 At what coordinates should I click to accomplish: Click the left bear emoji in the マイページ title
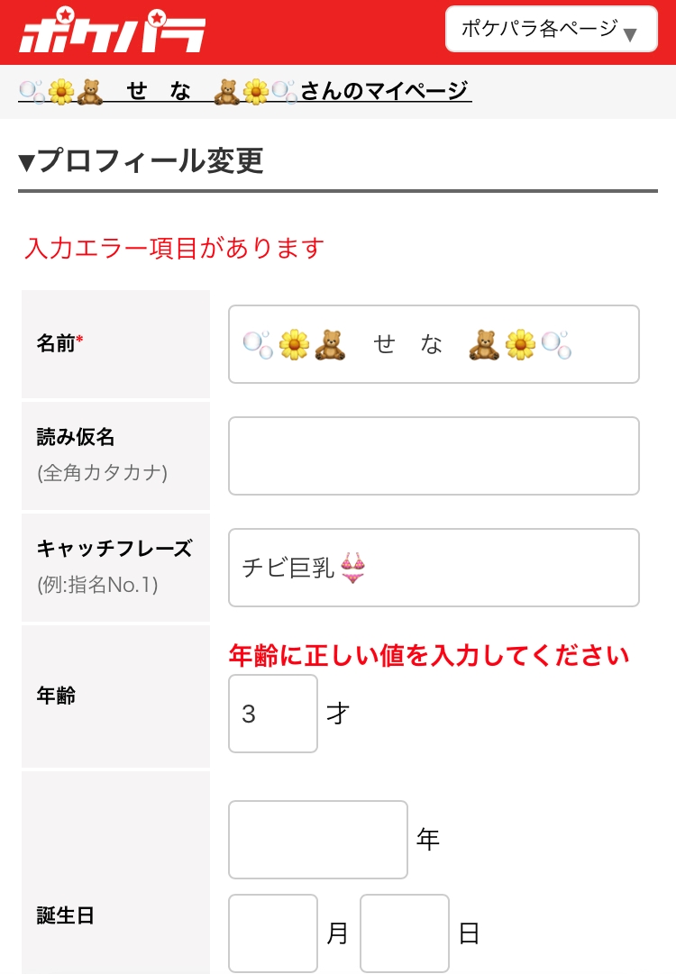click(89, 91)
